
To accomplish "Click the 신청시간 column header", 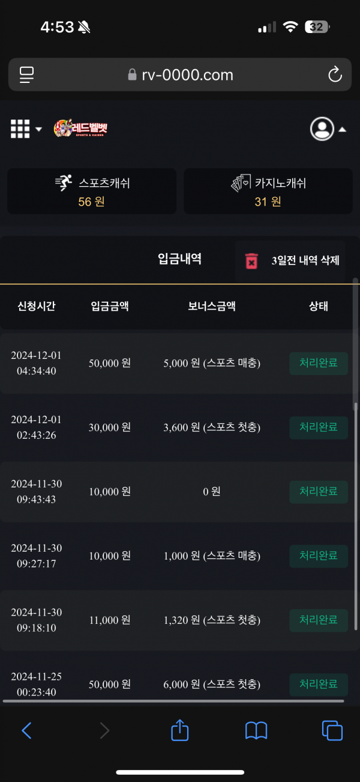I will pos(37,306).
